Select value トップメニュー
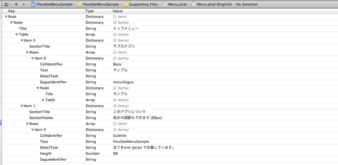 click(125, 28)
